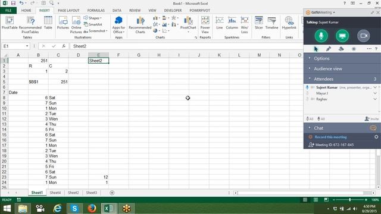
Task: Click the Insert Function fx icon
Action: tap(64, 46)
